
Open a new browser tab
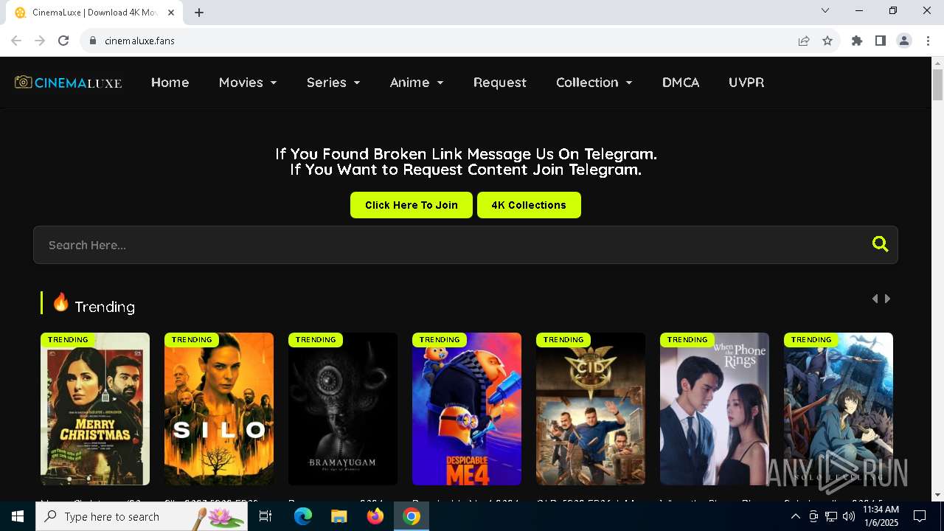coord(199,13)
